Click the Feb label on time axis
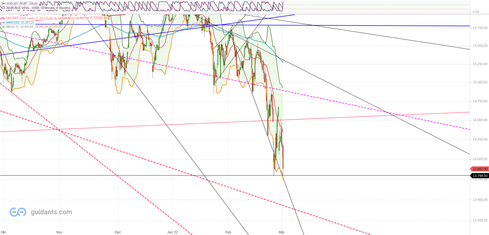This screenshot has width=489, height=235. point(228,232)
